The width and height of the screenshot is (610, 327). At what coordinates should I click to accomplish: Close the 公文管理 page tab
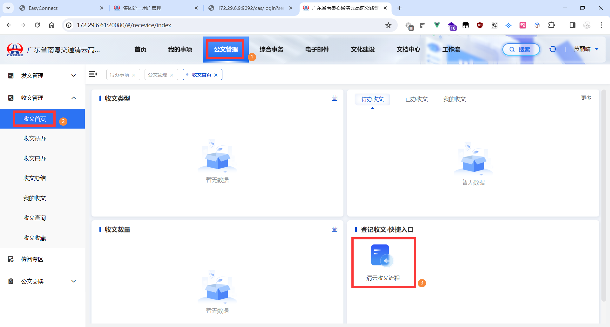pos(172,75)
